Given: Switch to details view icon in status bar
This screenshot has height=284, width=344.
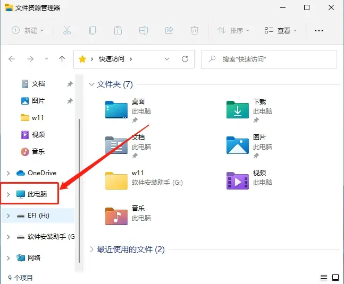Looking at the screenshot, I should tap(324, 278).
